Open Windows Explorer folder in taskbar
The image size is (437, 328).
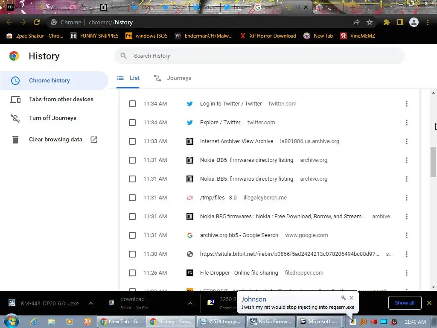click(52, 322)
